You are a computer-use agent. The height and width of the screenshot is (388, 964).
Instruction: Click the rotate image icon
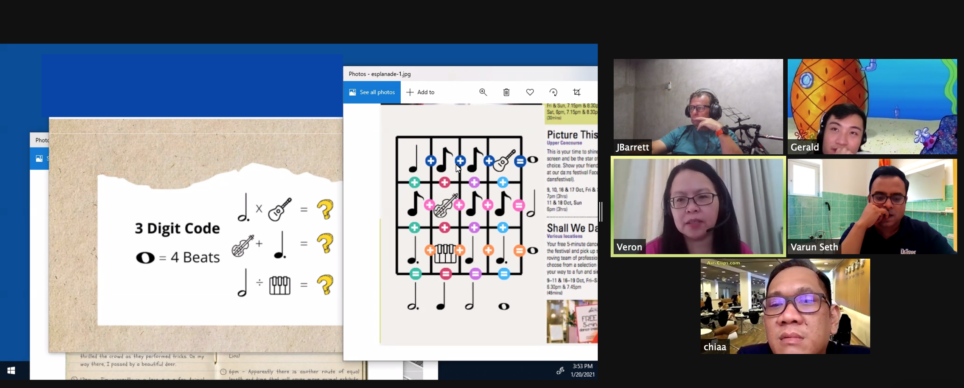(553, 92)
